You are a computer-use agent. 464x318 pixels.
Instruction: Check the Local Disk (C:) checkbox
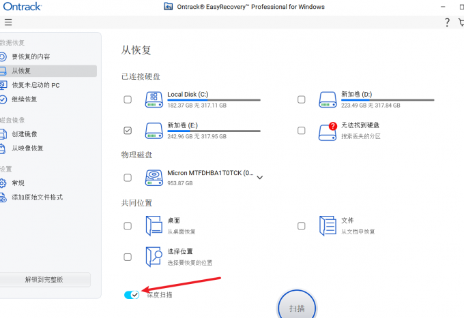[128, 99]
